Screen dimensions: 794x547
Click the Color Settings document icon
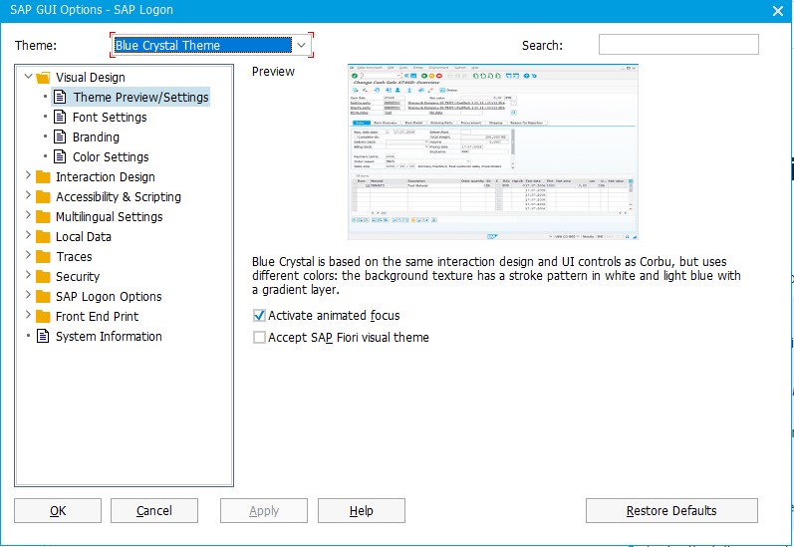pos(60,157)
